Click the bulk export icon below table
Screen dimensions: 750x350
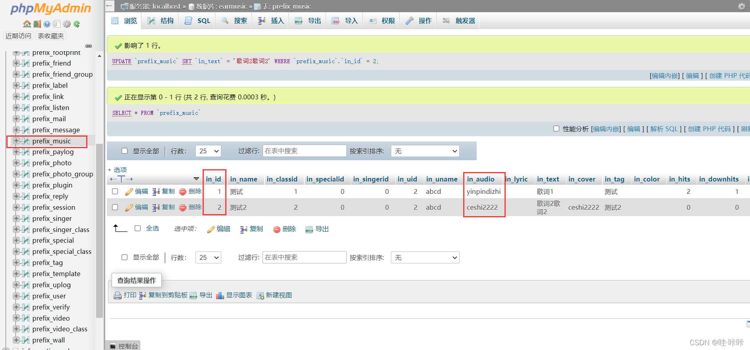309,229
